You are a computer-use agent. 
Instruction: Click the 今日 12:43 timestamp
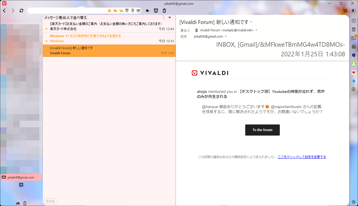(166, 29)
